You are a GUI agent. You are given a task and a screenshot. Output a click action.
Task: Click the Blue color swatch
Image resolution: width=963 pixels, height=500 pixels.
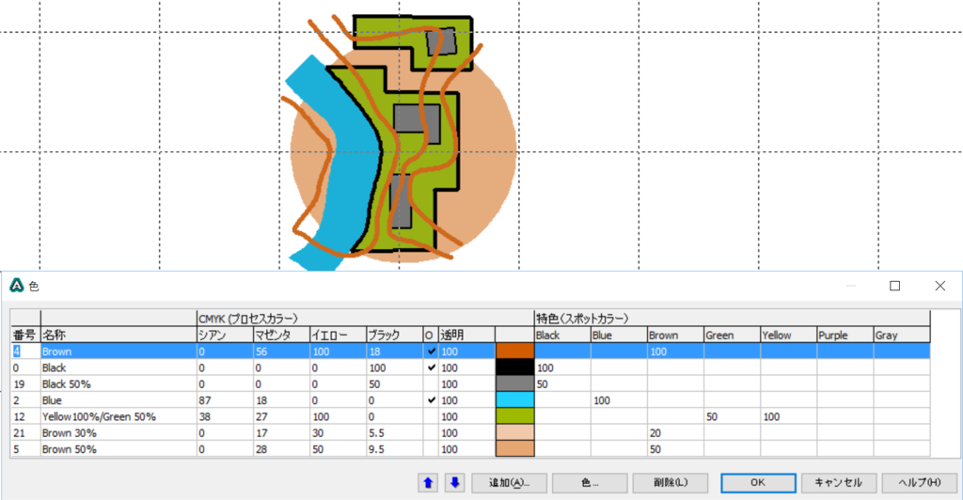[514, 400]
